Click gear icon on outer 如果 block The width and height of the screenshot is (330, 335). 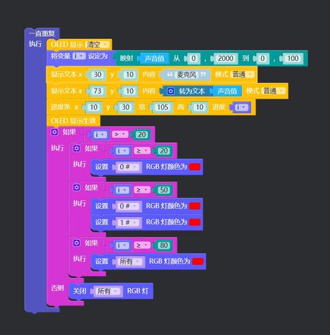(54, 132)
